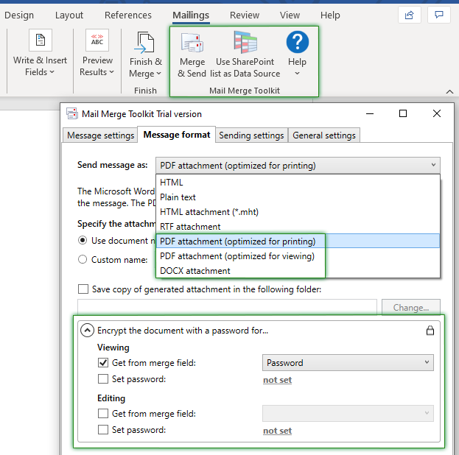Open Editing merge field dropdown
The image size is (459, 455).
348,414
